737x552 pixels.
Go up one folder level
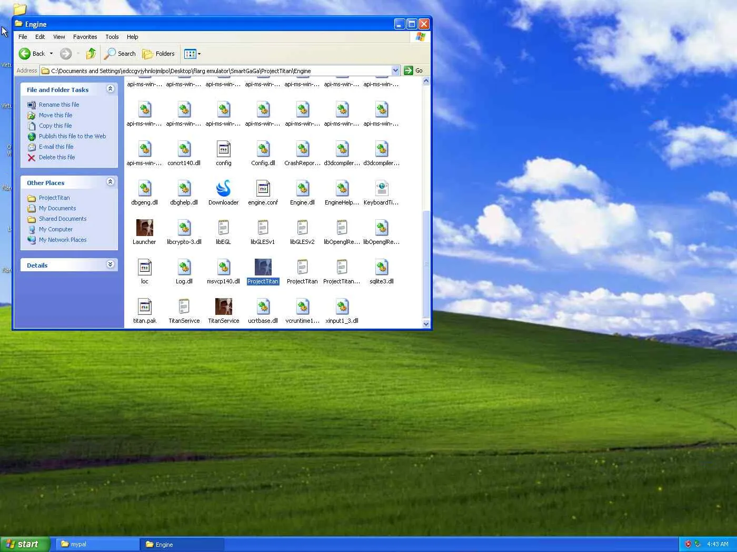(x=91, y=54)
